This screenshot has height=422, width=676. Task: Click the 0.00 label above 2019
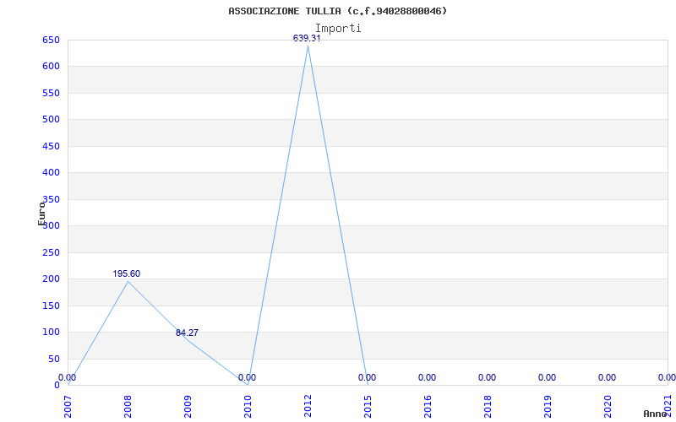(547, 377)
